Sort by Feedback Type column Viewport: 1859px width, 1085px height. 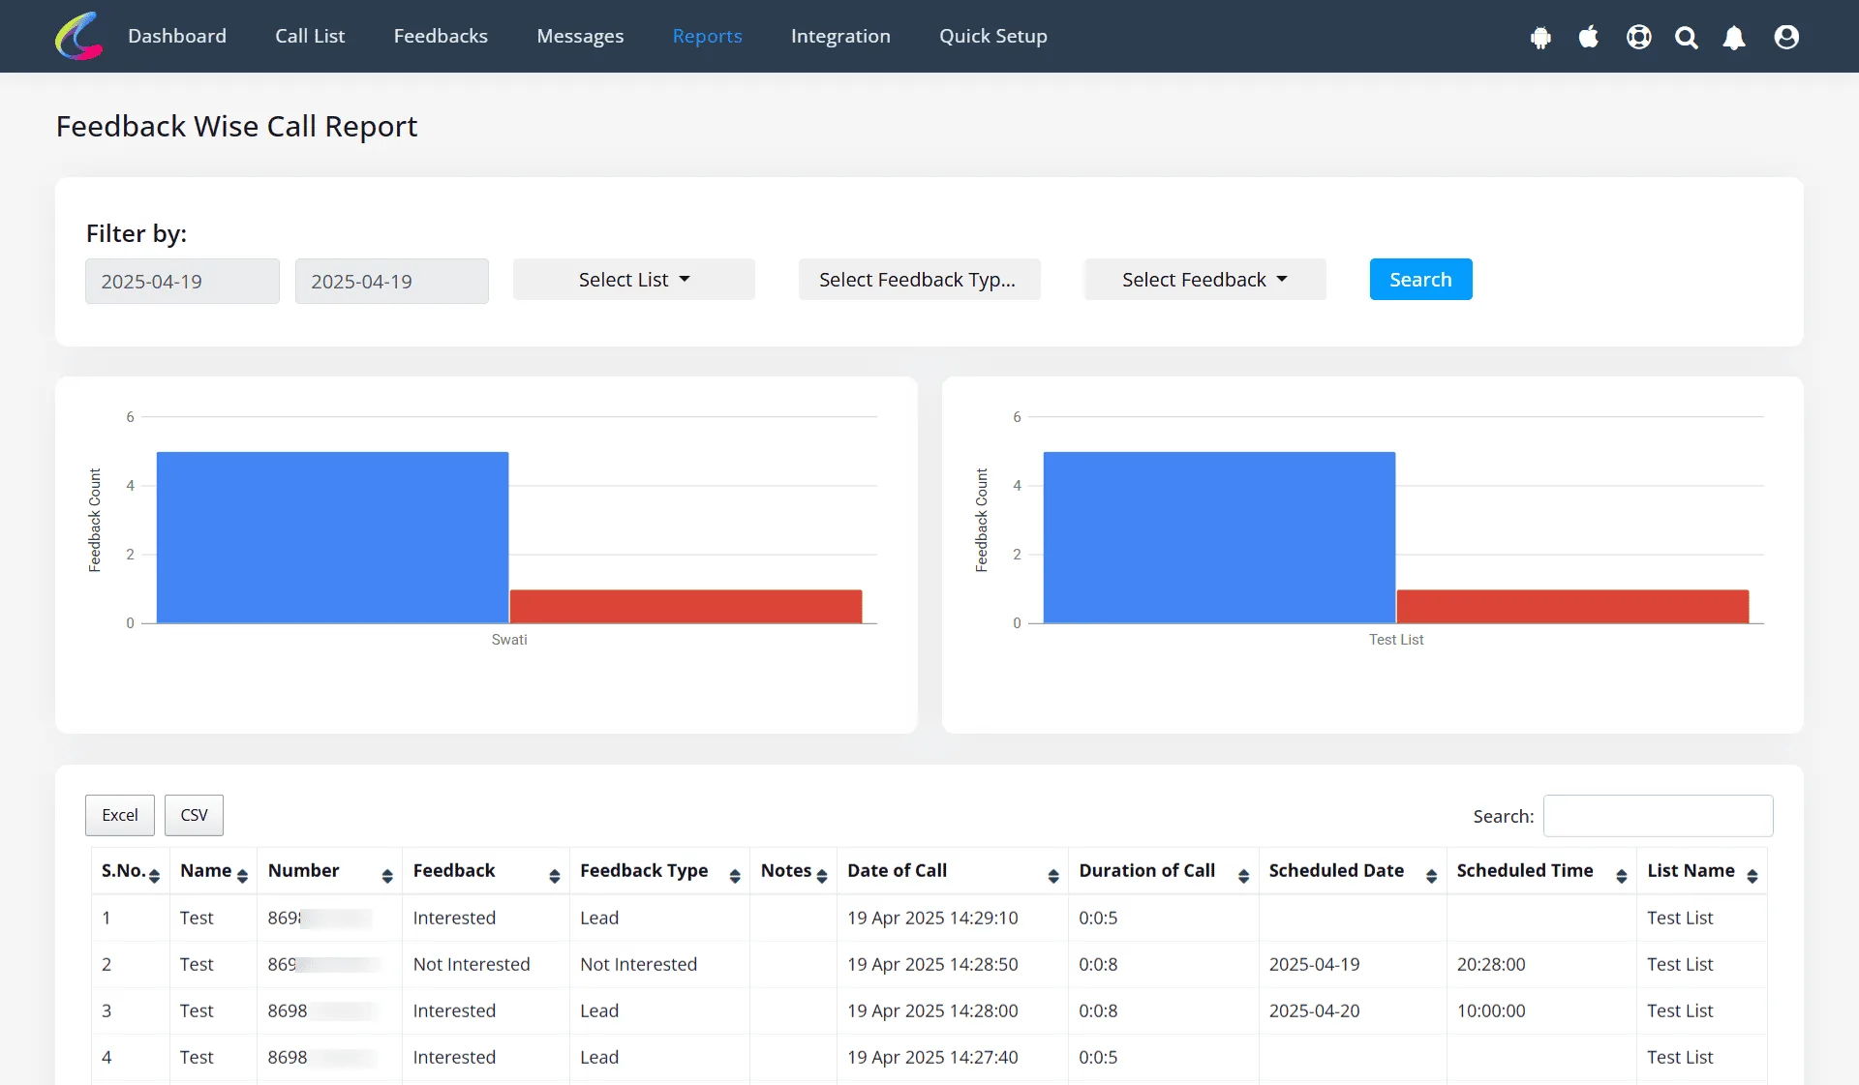point(735,876)
